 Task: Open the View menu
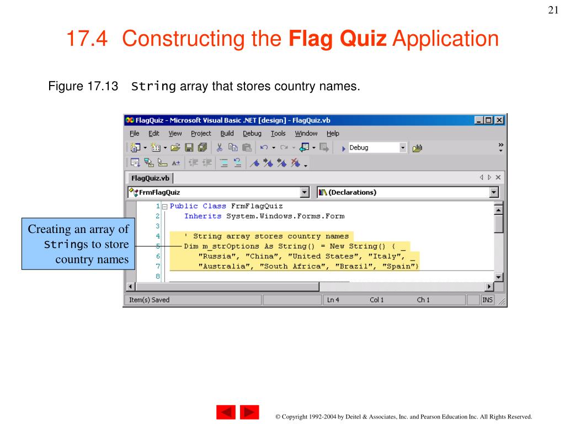(175, 134)
